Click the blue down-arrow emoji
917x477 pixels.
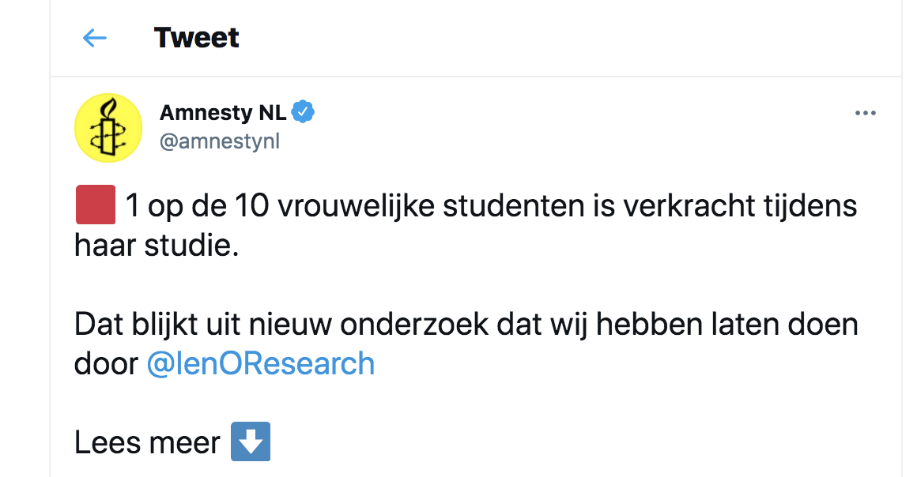pos(251,441)
